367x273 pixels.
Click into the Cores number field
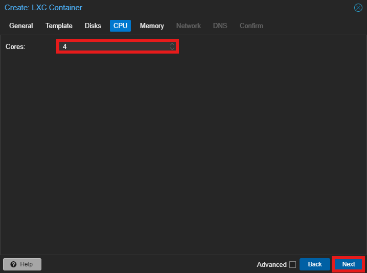[112, 46]
